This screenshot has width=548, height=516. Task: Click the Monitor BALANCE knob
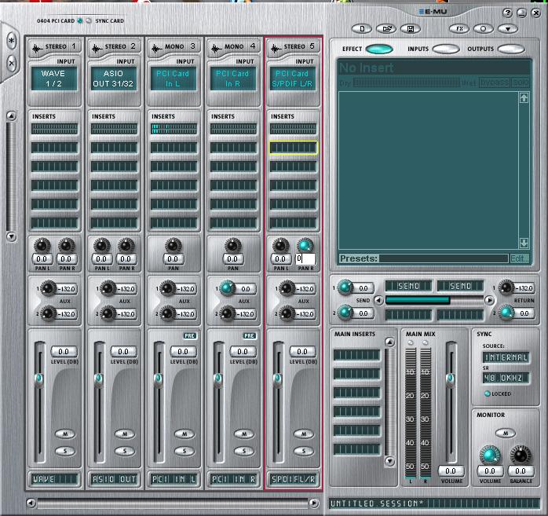tap(521, 456)
